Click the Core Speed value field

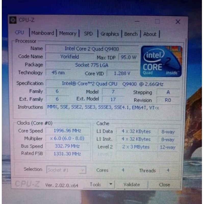pyautogui.click(x=68, y=131)
